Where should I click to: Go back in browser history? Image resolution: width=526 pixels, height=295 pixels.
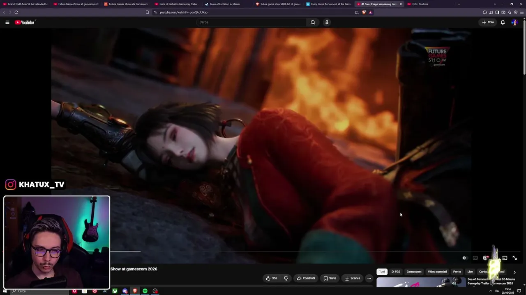[5, 12]
